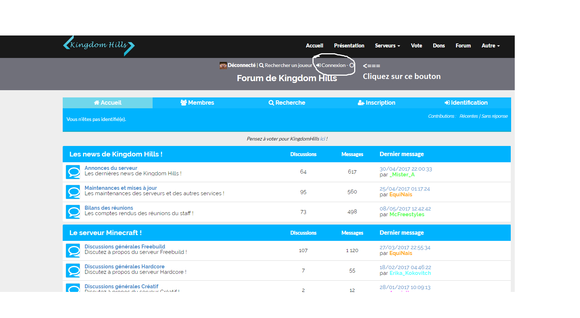Switch to the Membres tab
The image size is (580, 318).
tap(197, 103)
